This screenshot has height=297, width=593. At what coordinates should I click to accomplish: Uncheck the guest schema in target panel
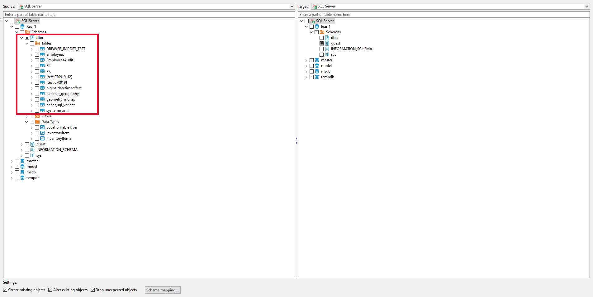(x=321, y=43)
